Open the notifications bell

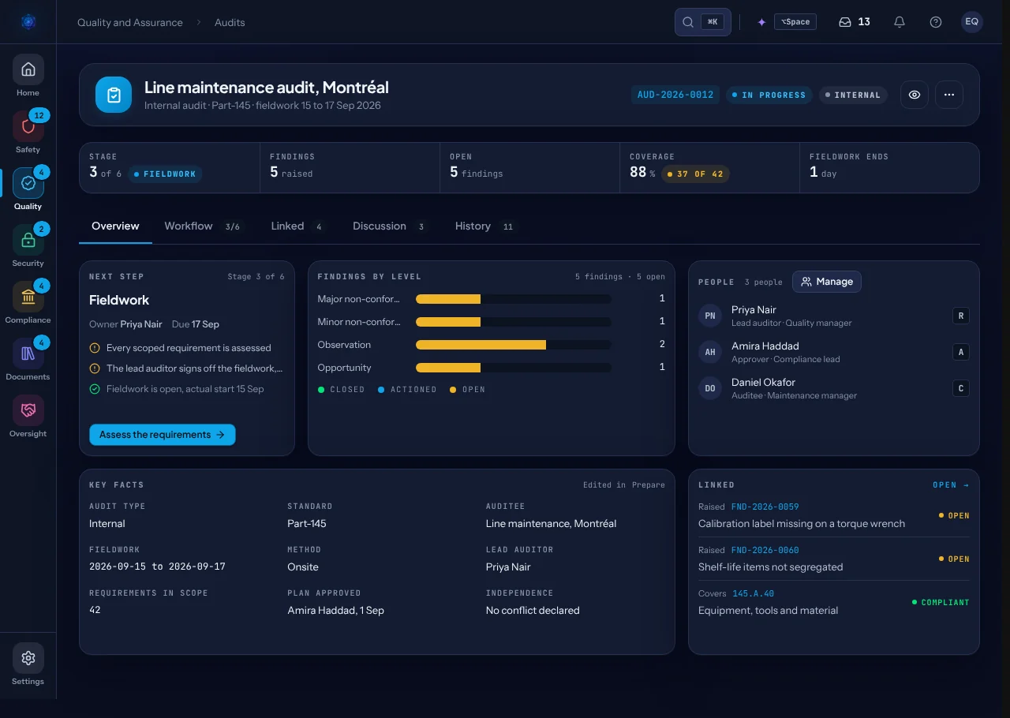pyautogui.click(x=900, y=22)
